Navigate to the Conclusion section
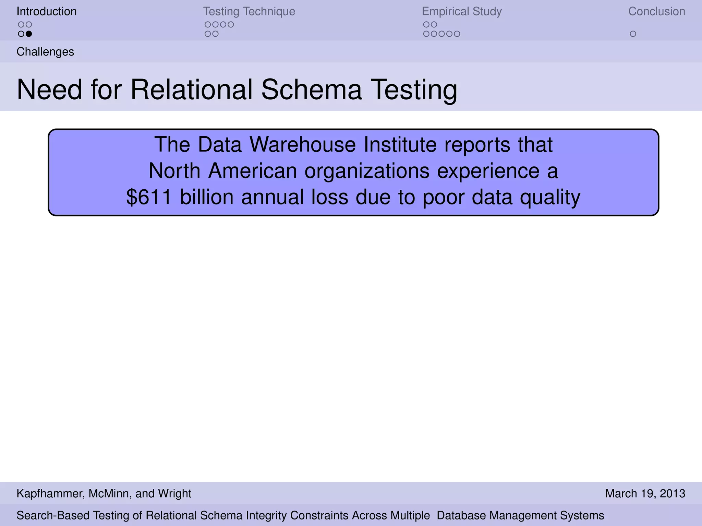702x526 pixels. 656,11
